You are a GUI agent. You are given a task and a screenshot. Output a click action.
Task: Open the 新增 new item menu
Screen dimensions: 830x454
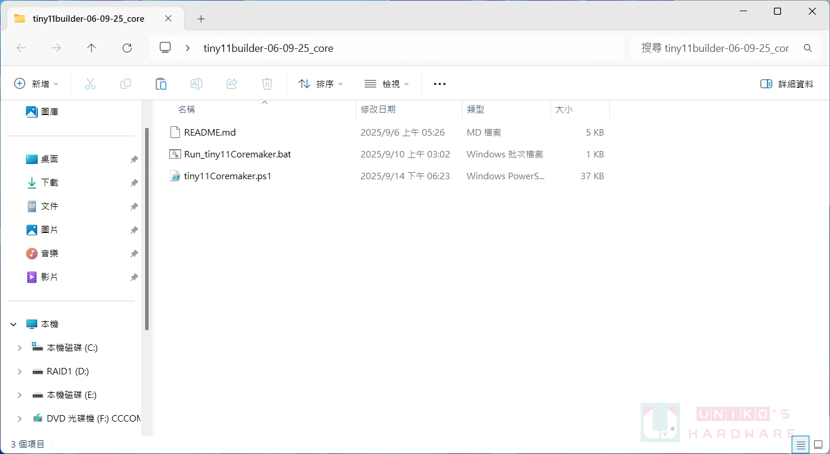(x=37, y=84)
